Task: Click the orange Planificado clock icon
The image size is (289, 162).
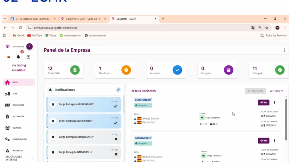Action: pyautogui.click(x=126, y=70)
